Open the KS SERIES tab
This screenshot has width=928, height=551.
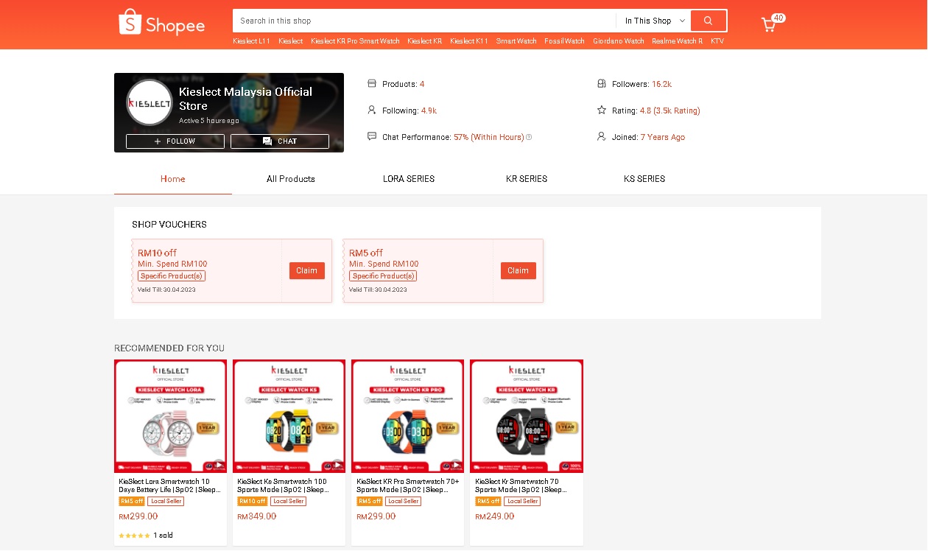click(644, 179)
